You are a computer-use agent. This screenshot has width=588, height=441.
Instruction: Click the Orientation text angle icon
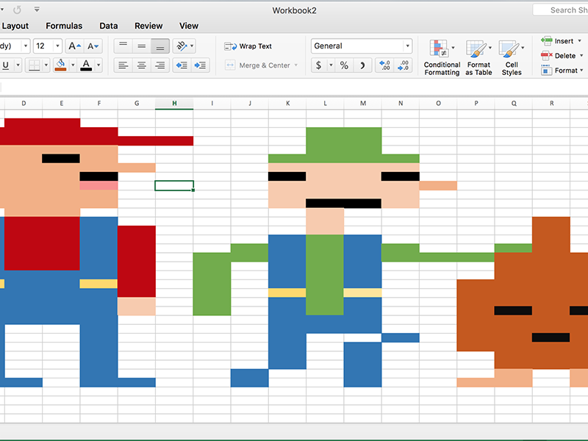click(x=182, y=46)
